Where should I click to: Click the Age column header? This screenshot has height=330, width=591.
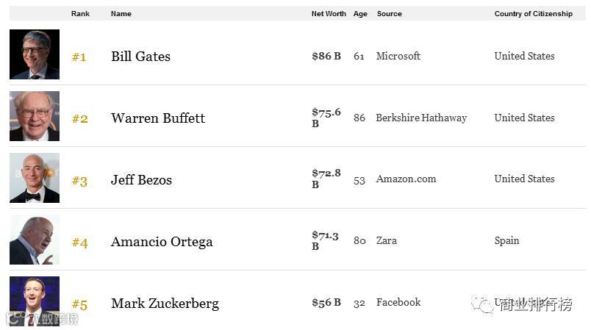pyautogui.click(x=360, y=14)
